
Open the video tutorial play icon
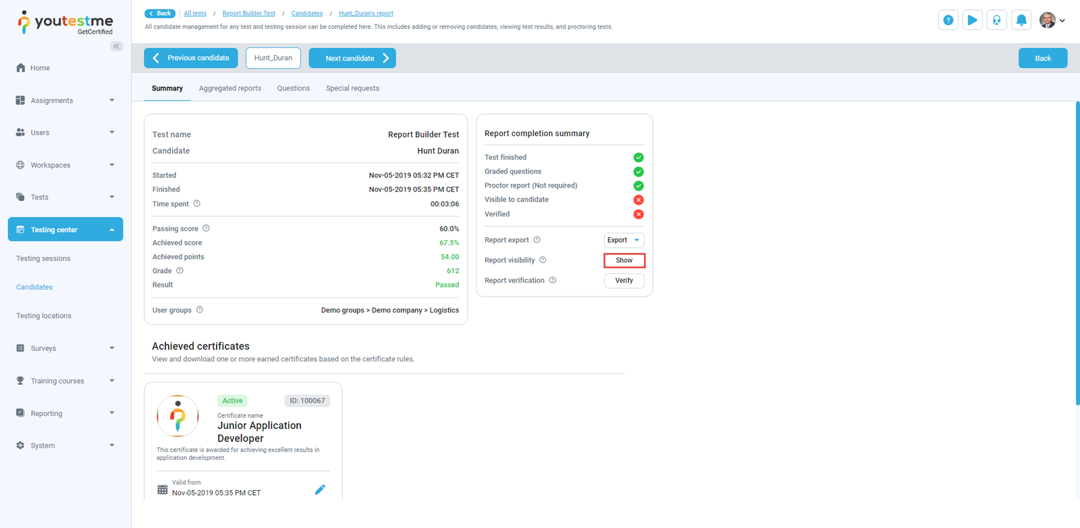[972, 20]
